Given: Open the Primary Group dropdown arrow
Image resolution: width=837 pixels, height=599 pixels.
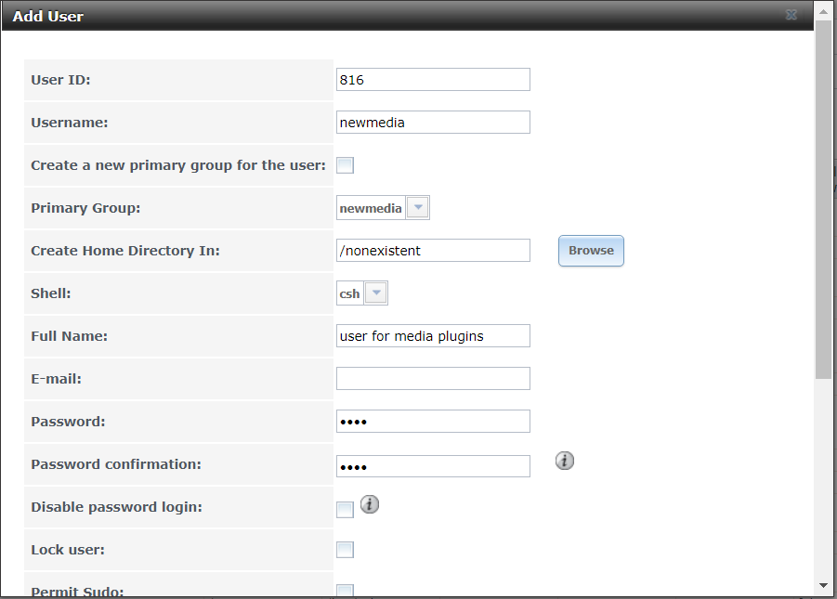Looking at the screenshot, I should point(418,208).
